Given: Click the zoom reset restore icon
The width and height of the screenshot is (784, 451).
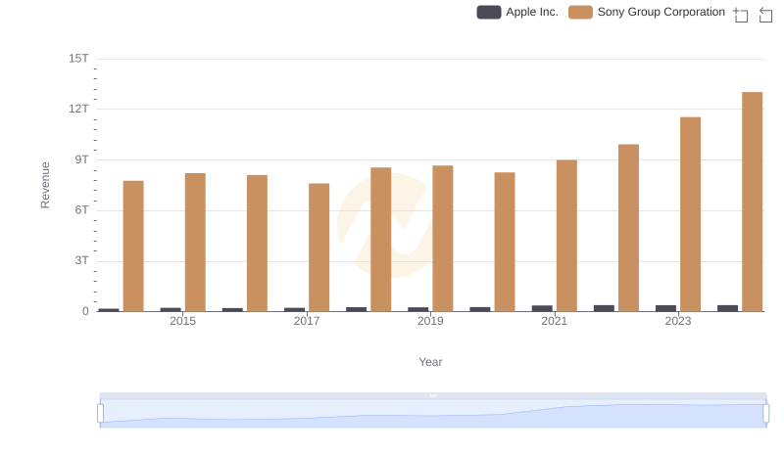Looking at the screenshot, I should coord(765,15).
